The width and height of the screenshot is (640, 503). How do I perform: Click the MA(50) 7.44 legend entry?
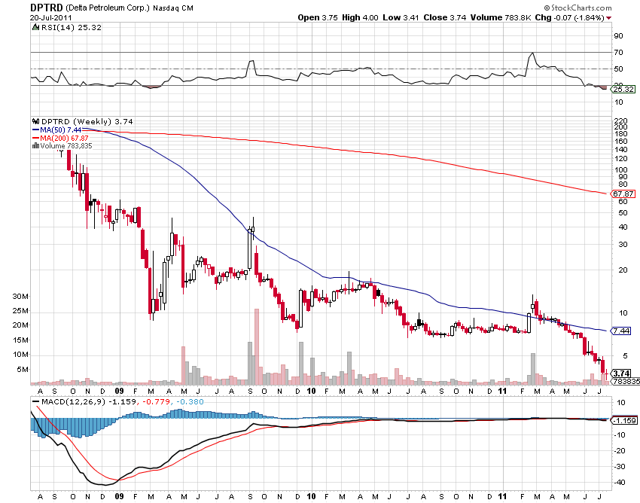point(57,130)
